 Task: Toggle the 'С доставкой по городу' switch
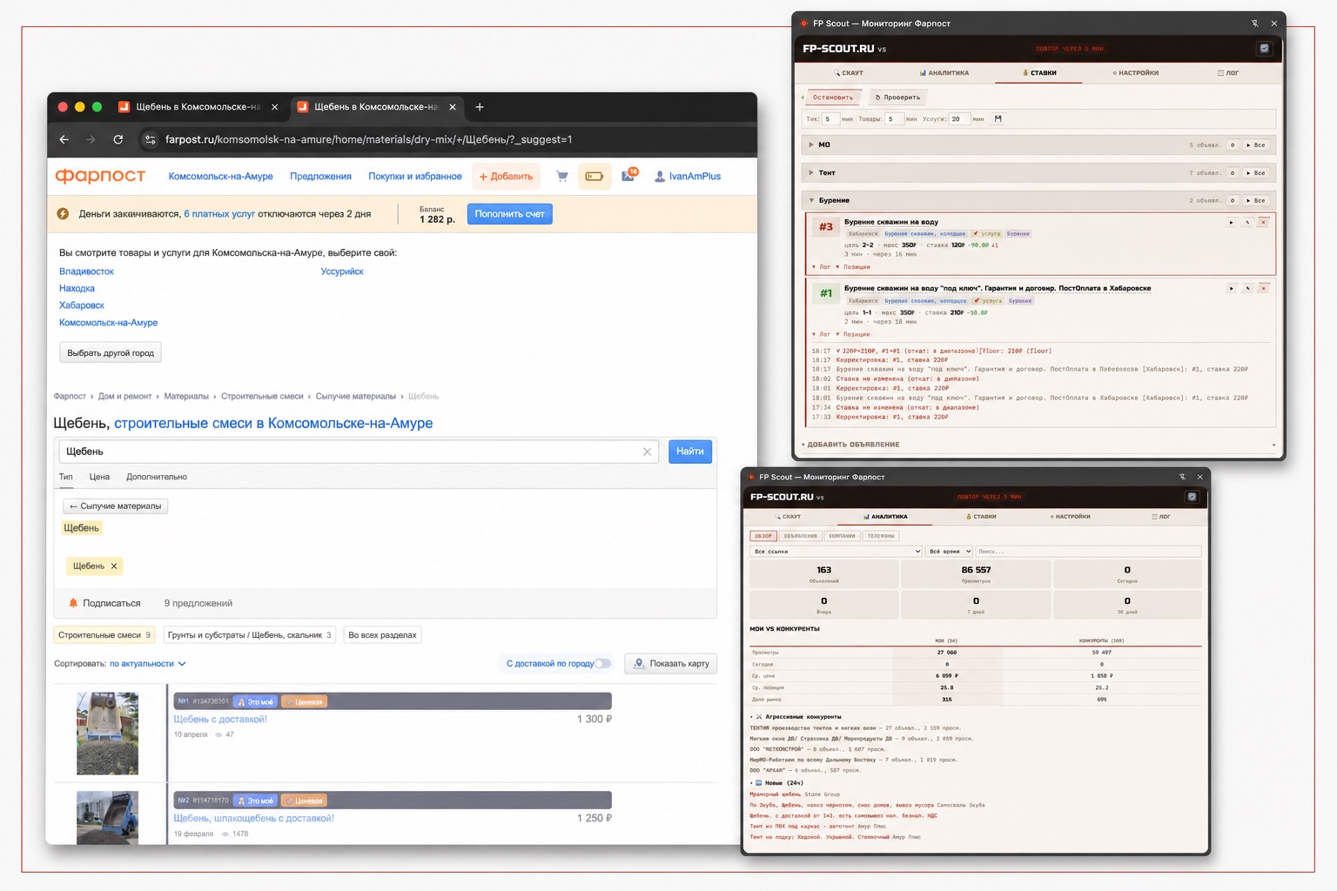click(602, 664)
